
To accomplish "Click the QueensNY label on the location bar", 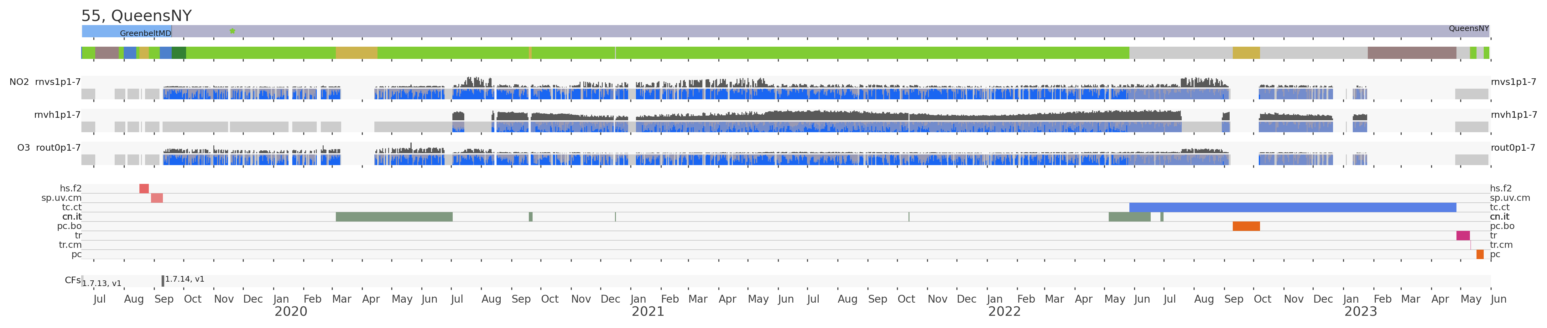I will [1468, 28].
